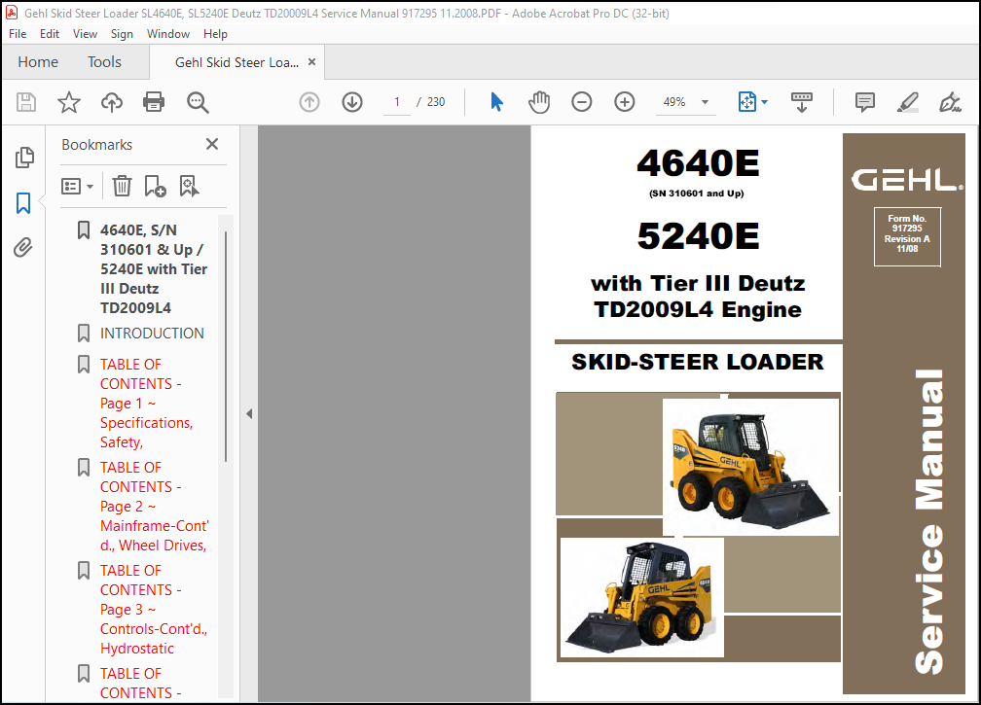Image resolution: width=981 pixels, height=705 pixels.
Task: Close the Gehl Skid Steer document tab
Action: [311, 62]
